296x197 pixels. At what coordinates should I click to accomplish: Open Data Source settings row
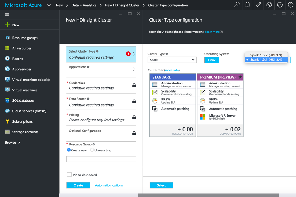pyautogui.click(x=101, y=102)
